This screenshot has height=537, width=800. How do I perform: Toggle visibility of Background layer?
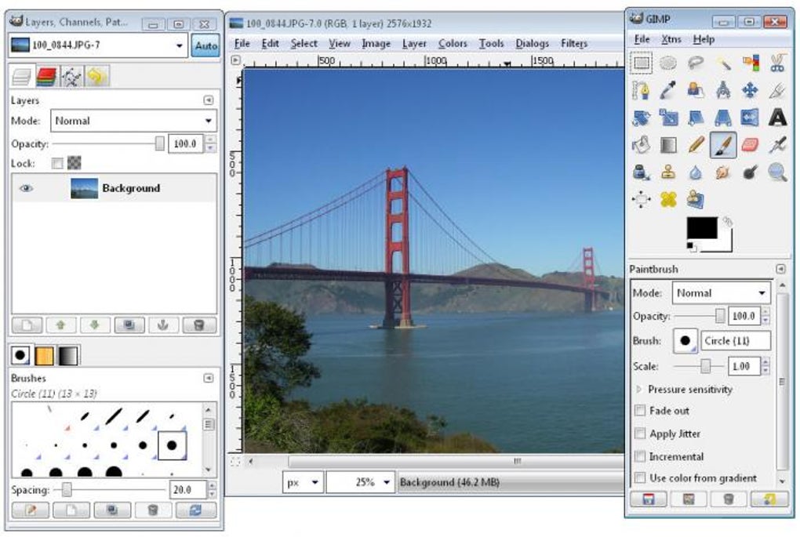pyautogui.click(x=26, y=188)
